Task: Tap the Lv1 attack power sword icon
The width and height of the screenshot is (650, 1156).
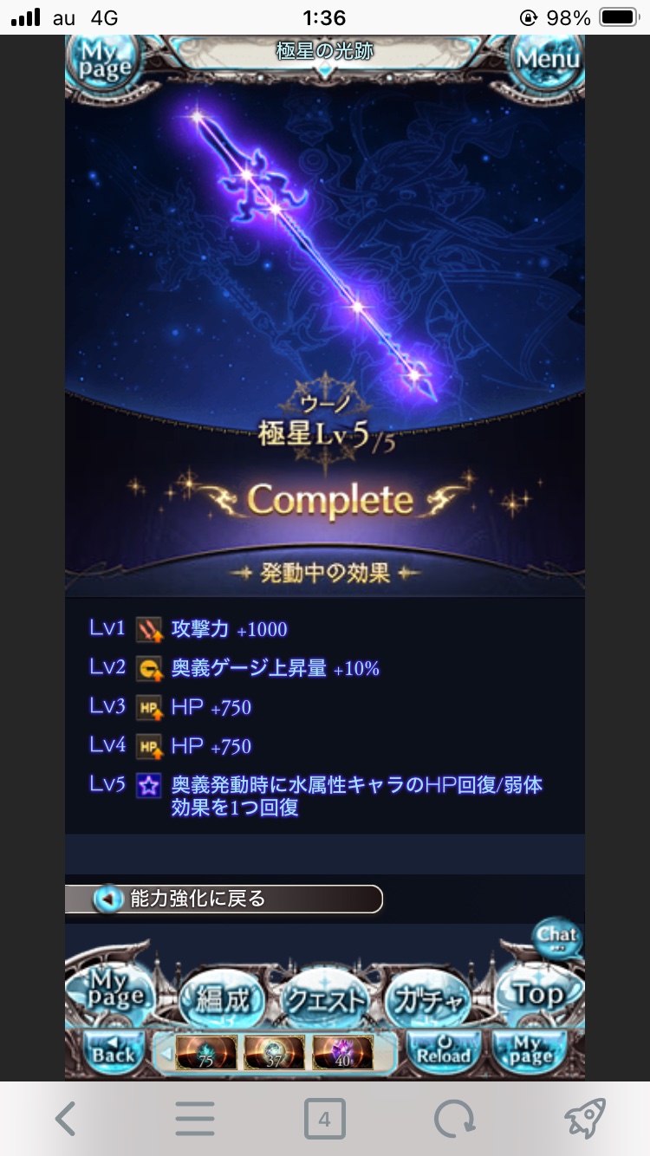Action: tap(149, 629)
